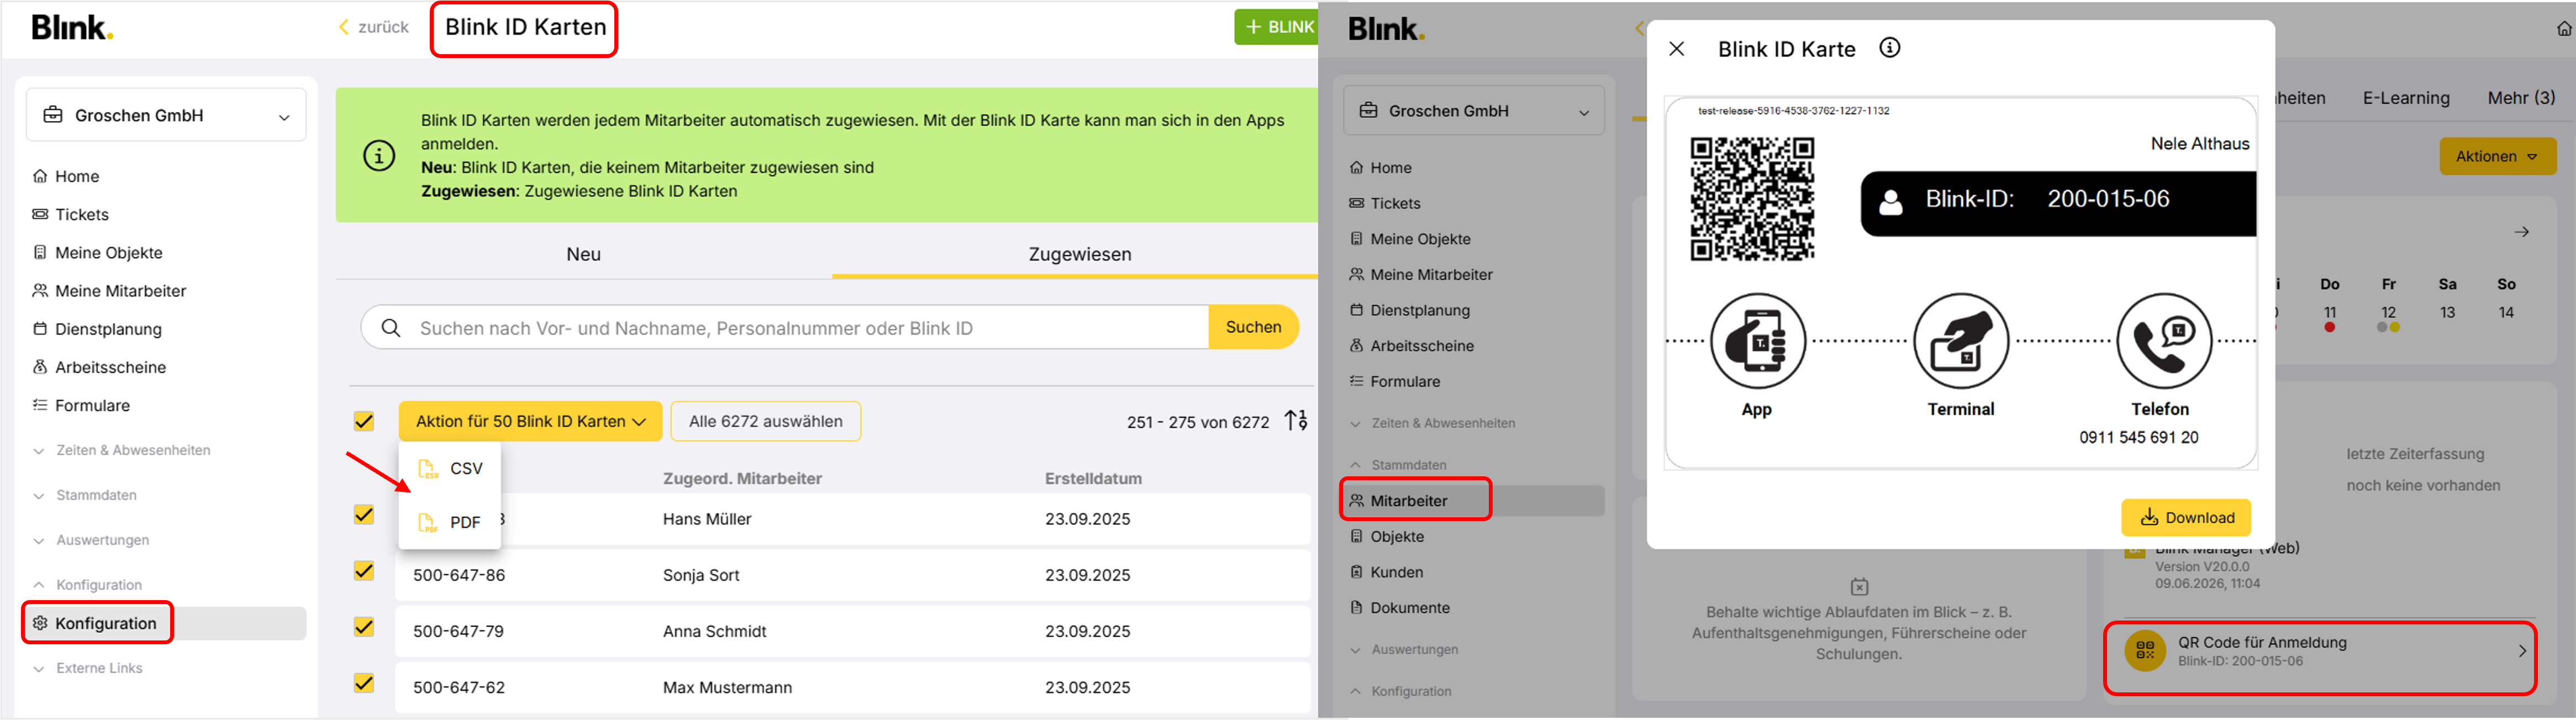Uncheck the Sonja Sort row checkbox
Image resolution: width=2576 pixels, height=720 pixels.
click(x=364, y=571)
